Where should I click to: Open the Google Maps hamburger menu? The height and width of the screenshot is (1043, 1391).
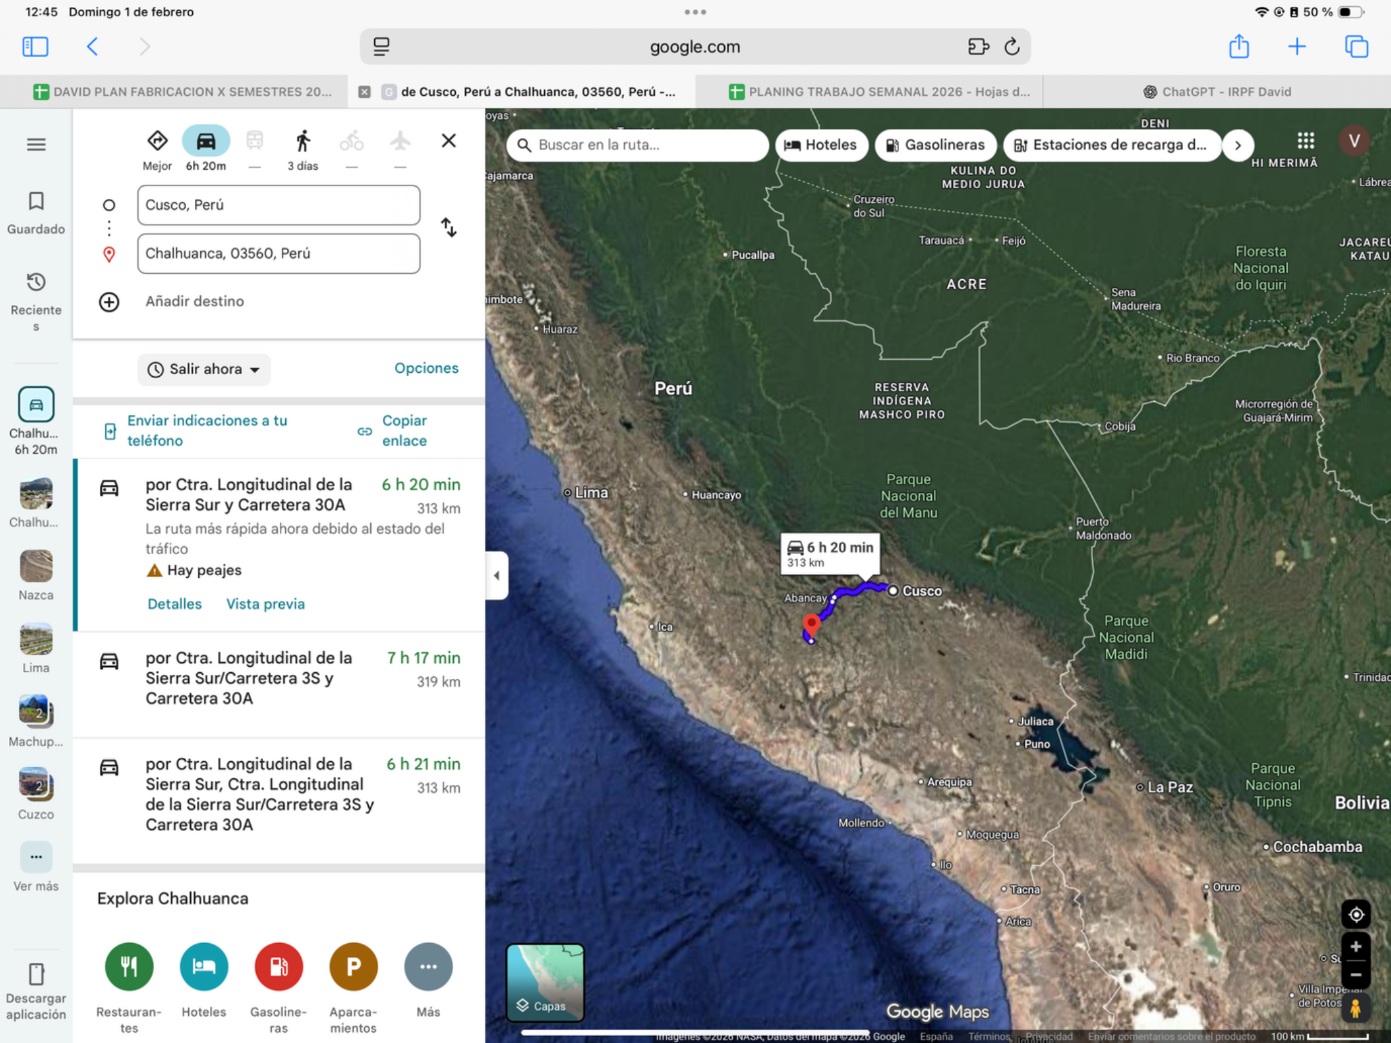click(x=36, y=145)
